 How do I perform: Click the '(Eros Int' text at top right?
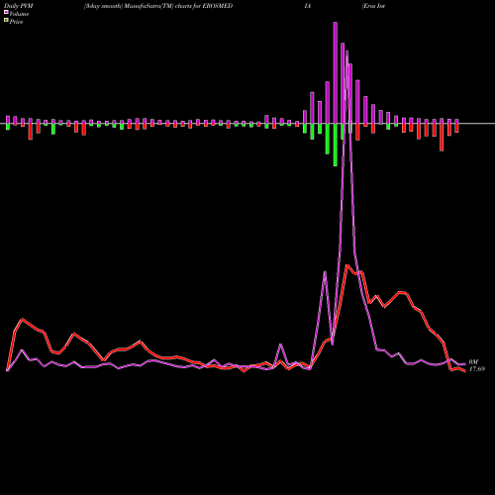coord(373,6)
